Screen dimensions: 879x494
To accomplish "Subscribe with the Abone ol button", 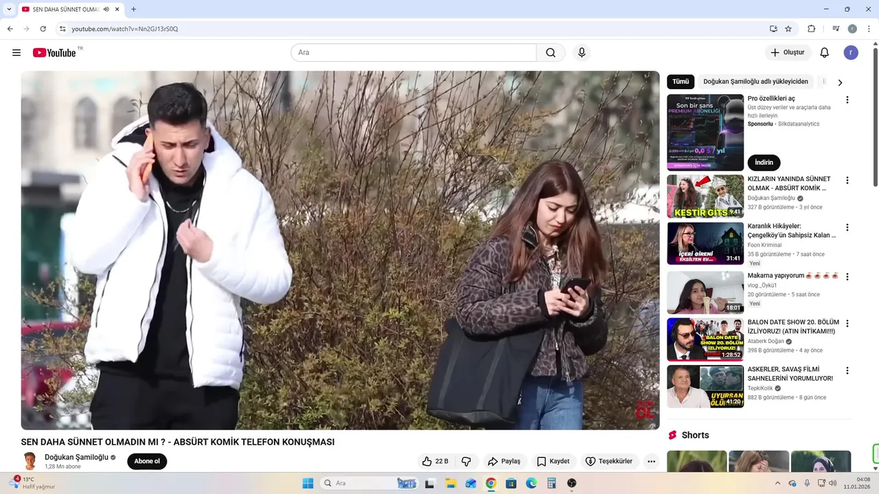I will coord(147,461).
